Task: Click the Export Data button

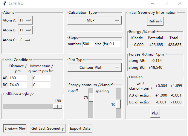Action: tap(80, 129)
